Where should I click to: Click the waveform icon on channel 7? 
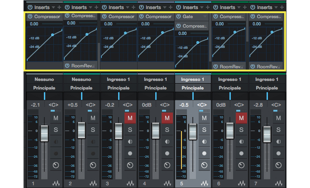[279, 184]
